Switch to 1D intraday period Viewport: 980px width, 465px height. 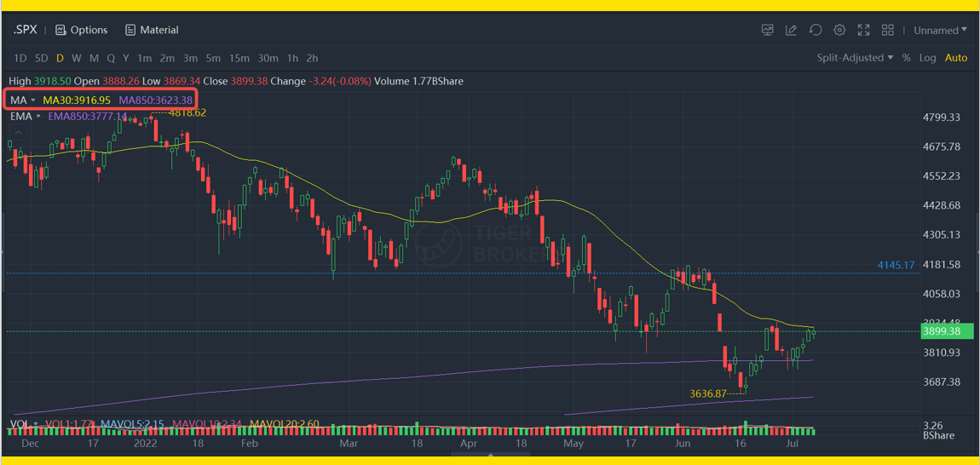pyautogui.click(x=20, y=58)
